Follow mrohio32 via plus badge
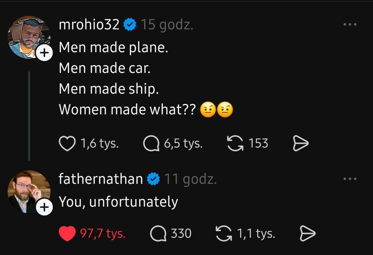The width and height of the screenshot is (373, 255). 44,53
